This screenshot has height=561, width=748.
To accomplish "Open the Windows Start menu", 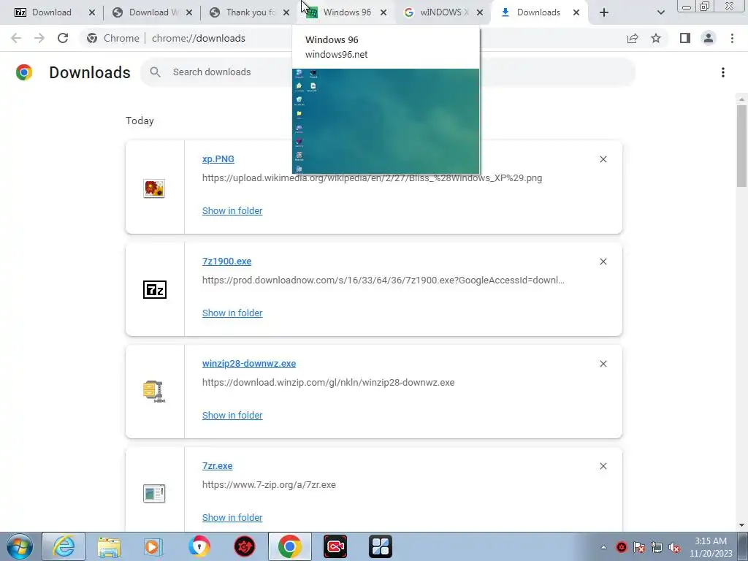I will (x=19, y=546).
